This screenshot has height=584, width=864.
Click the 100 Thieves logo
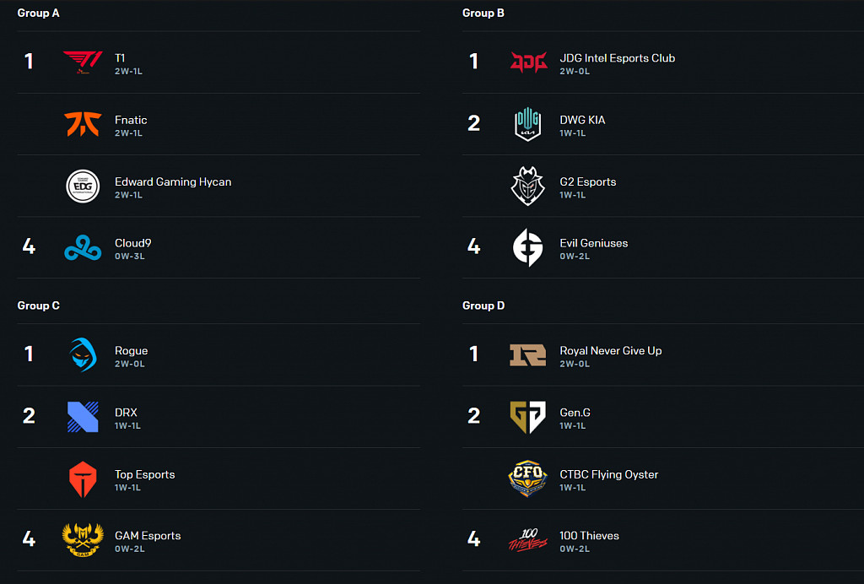528,540
